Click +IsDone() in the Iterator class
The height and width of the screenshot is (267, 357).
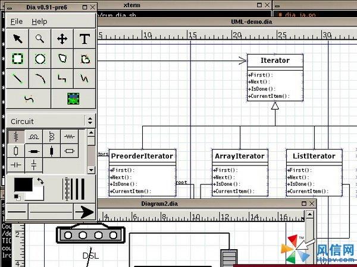262,89
